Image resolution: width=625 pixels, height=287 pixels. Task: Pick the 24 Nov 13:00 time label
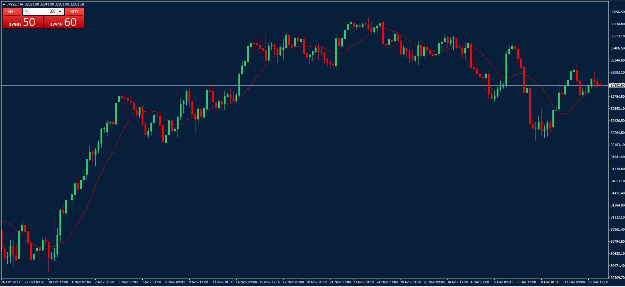coord(387,282)
